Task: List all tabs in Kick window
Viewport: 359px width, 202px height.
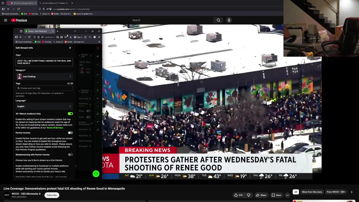Action: (x=75, y=31)
